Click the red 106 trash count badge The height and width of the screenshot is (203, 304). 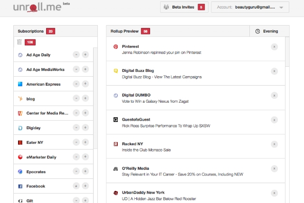tap(30, 42)
